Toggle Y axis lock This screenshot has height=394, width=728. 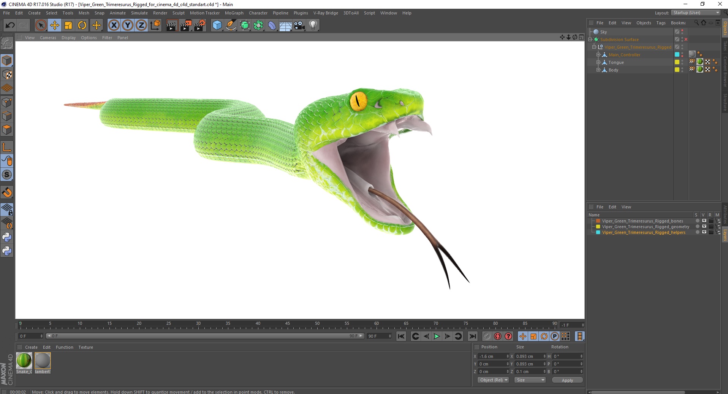[x=128, y=25]
